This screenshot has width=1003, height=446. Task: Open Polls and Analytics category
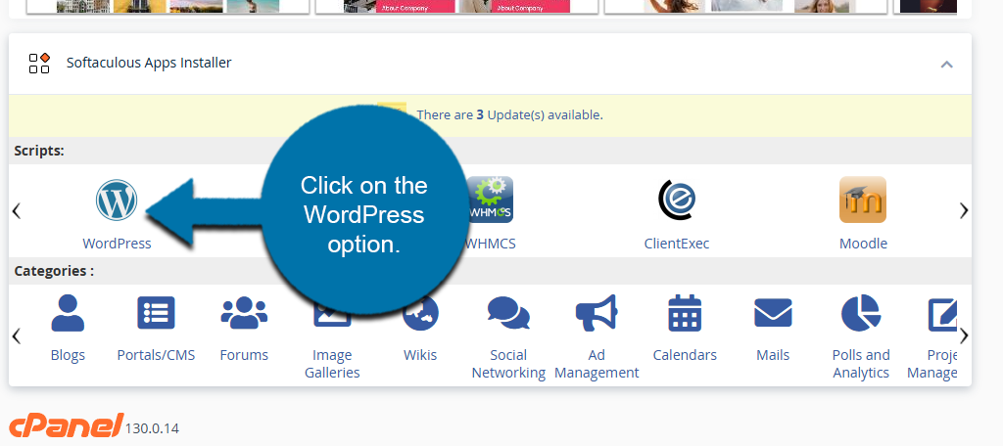point(861,314)
